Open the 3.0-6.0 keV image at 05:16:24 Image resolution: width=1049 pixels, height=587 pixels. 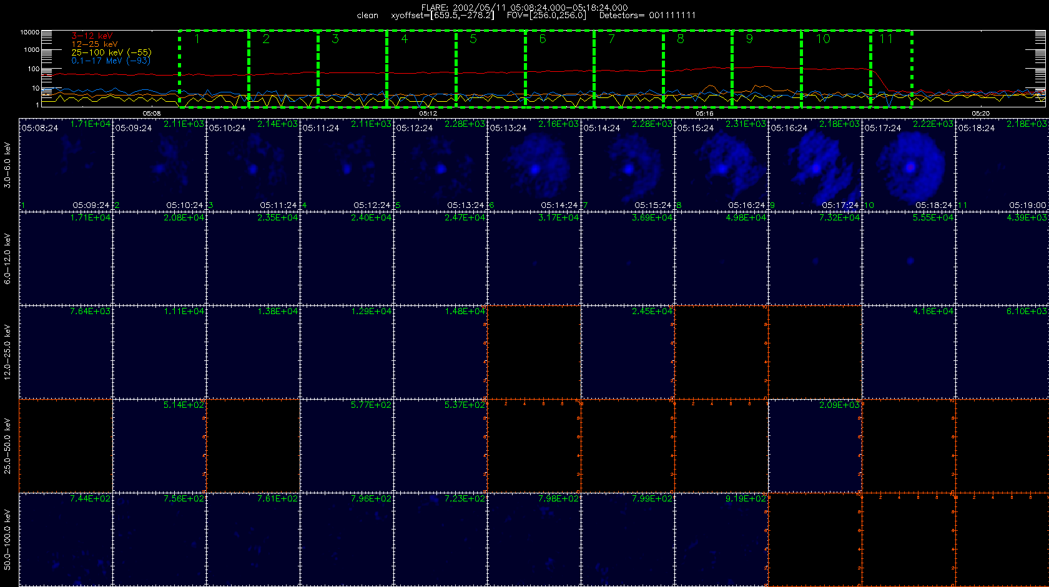(815, 165)
